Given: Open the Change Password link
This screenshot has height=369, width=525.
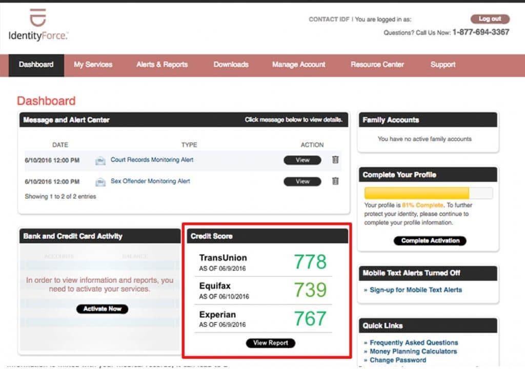Looking at the screenshot, I should [398, 360].
